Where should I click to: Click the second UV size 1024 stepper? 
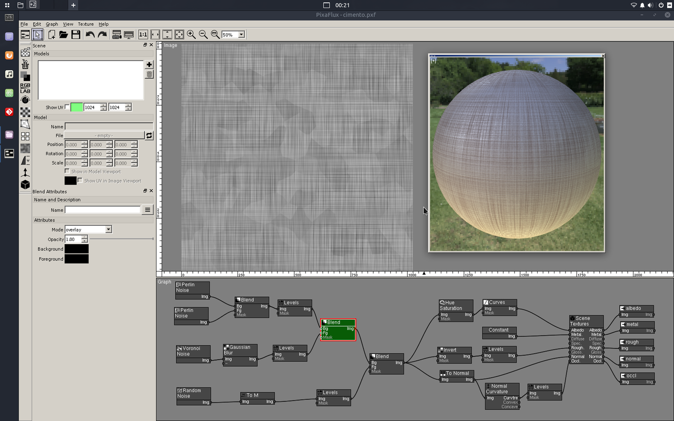[x=128, y=107]
